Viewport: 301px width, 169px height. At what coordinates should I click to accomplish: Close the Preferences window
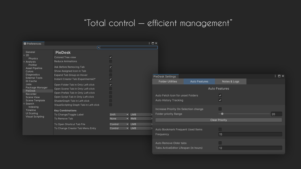[156, 43]
